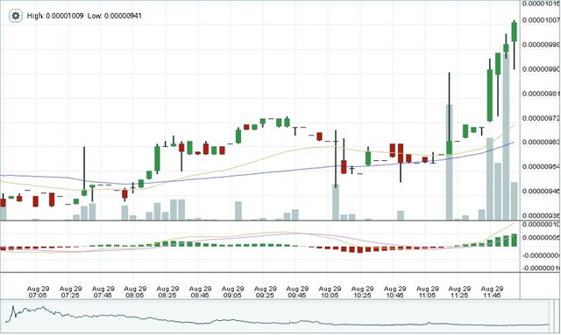Click the Aug 29 10:25 time label
This screenshot has height=335, width=561.
pos(362,292)
